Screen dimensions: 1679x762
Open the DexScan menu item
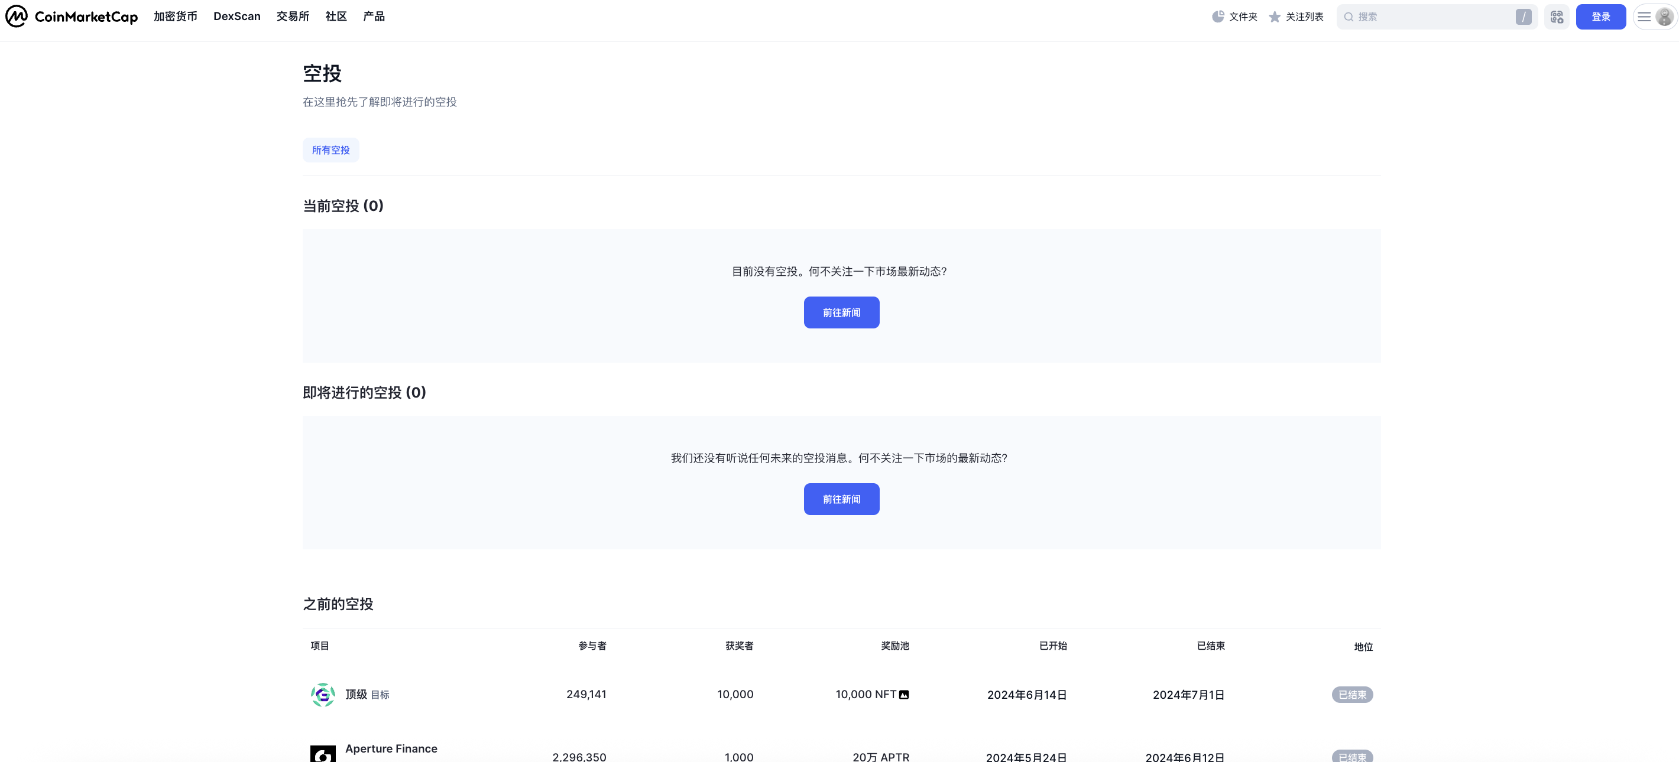236,17
